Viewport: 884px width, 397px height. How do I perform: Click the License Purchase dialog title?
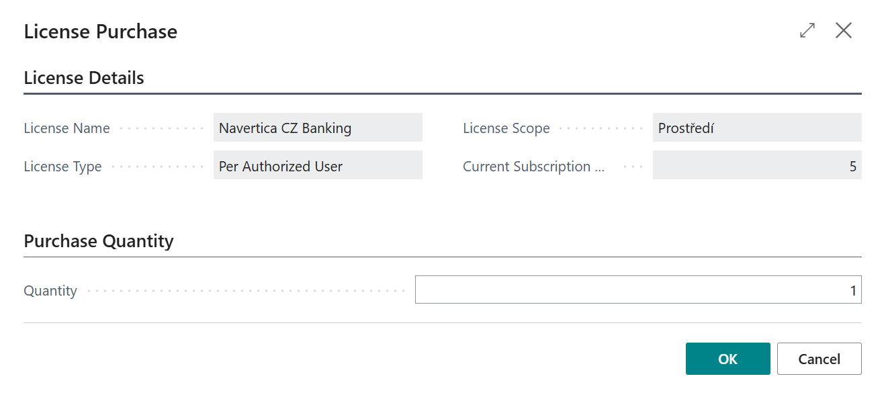(x=100, y=31)
